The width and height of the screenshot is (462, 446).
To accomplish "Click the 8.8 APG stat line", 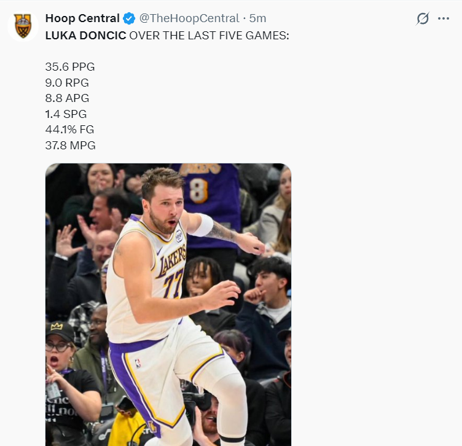I will tap(67, 98).
